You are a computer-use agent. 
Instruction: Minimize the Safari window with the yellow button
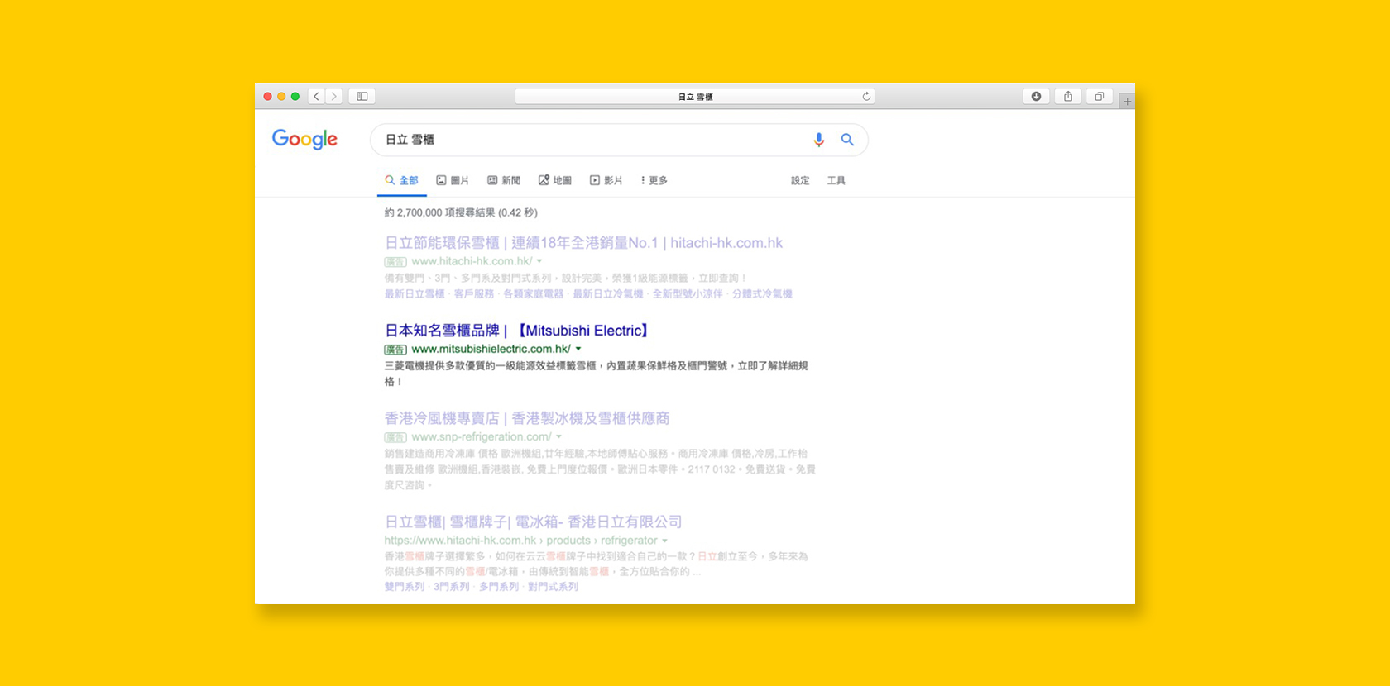pyautogui.click(x=281, y=97)
